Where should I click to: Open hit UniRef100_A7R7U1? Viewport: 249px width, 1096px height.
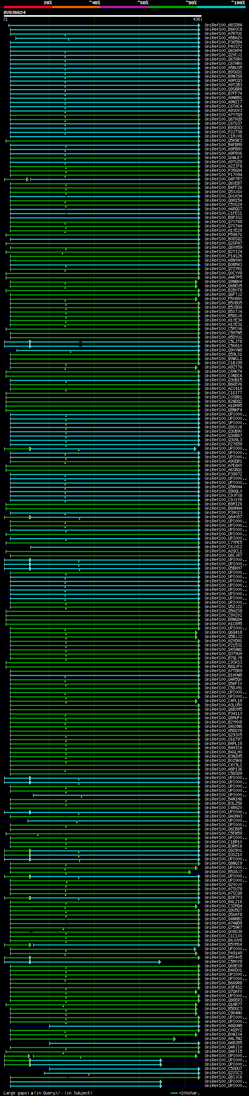pos(223,33)
